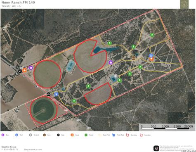The width and height of the screenshot is (196, 152).
Task: Select the blue well marker above the east house
Action: pyautogui.click(x=151, y=56)
